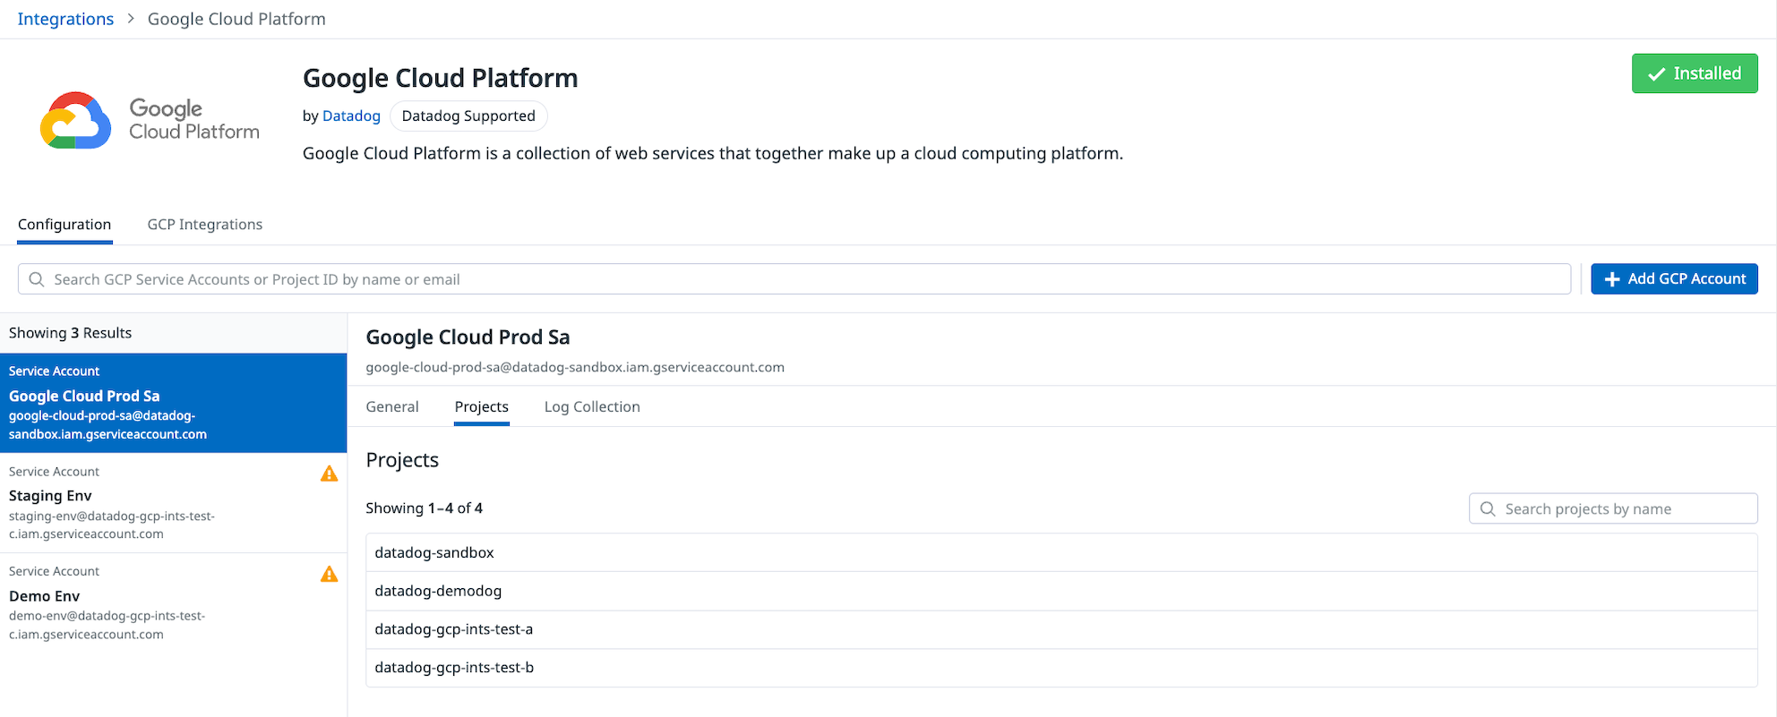
Task: Click the search projects by name field
Action: [1612, 508]
